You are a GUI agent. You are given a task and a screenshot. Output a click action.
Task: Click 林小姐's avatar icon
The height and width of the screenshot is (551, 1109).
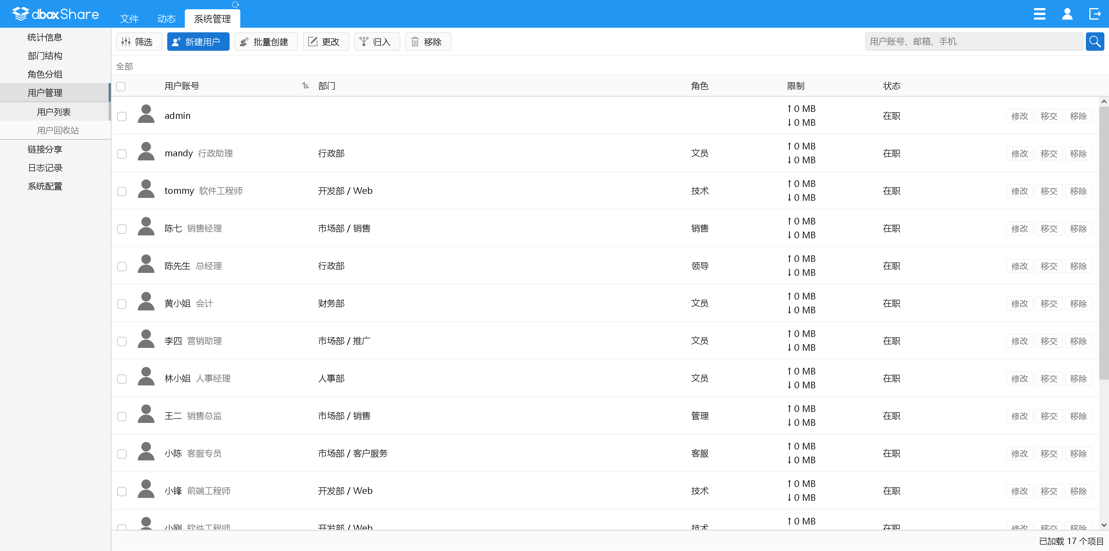click(146, 377)
